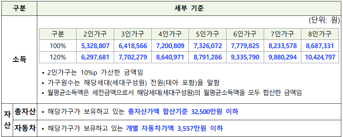
Task: Click the blue text 개별 자동차가액 3,557만원 이하
Action: click(x=174, y=128)
